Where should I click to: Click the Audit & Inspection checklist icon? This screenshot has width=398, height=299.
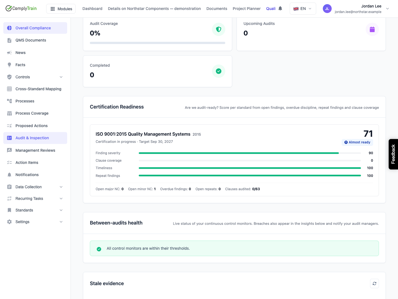pos(9,138)
